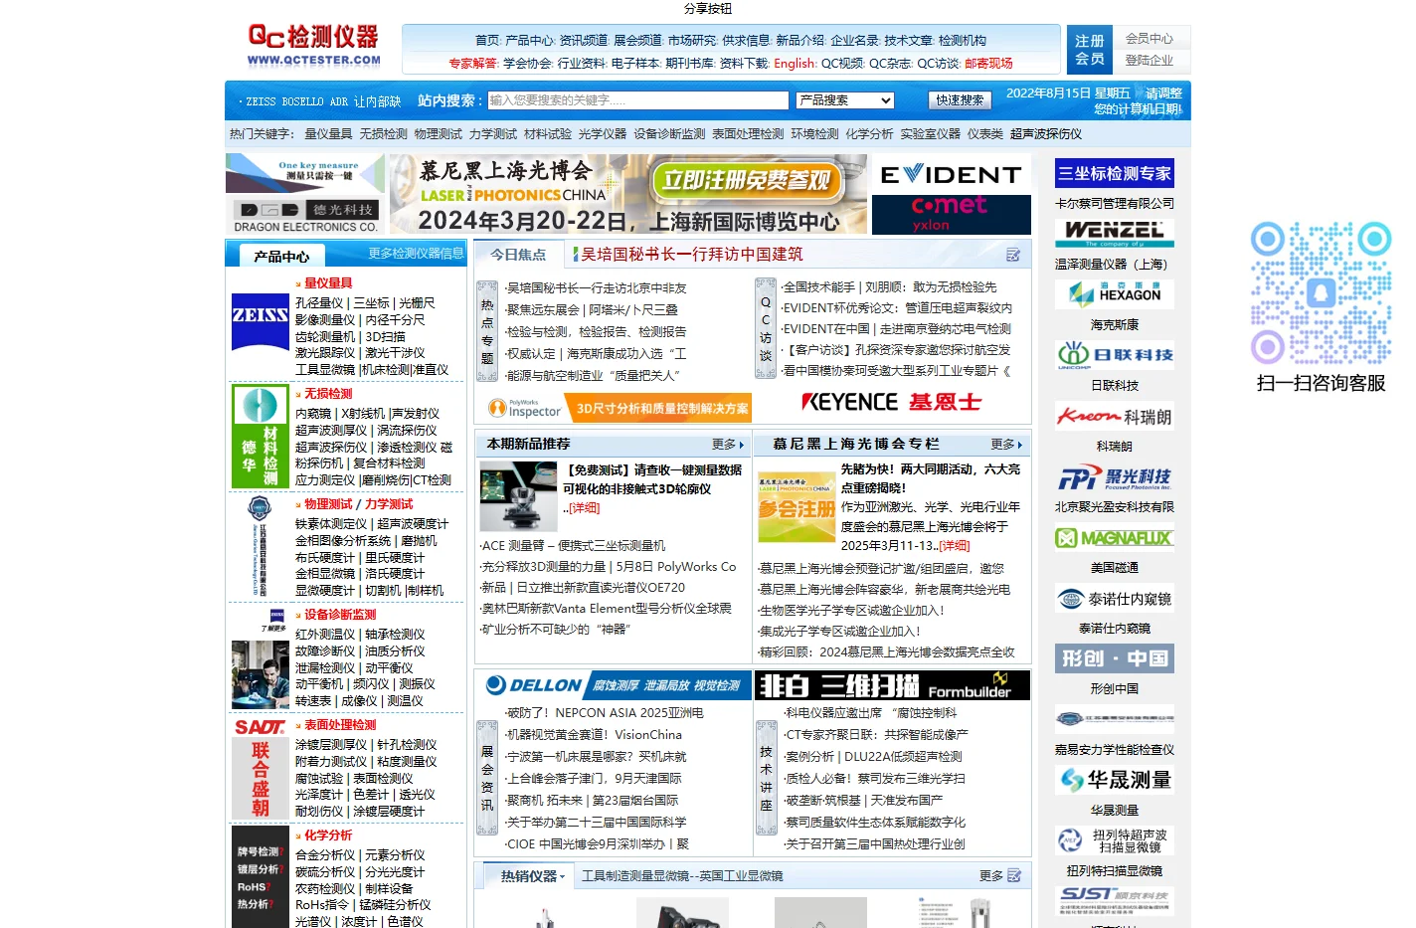The image size is (1416, 928).
Task: Click the QC访谈 vertical label
Action: [x=766, y=328]
